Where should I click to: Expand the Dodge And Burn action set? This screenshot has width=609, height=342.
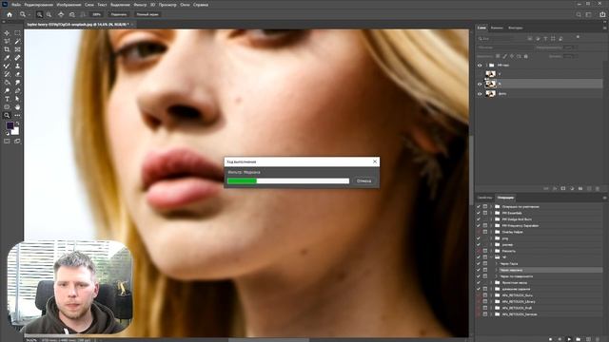point(491,219)
